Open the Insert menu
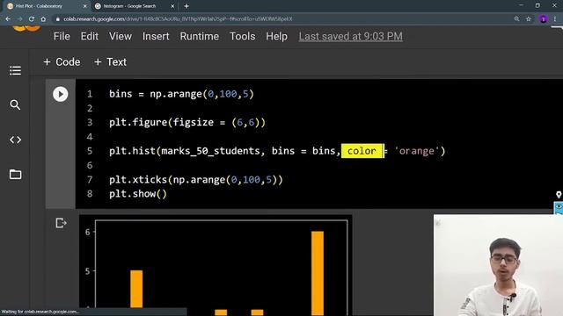Screen dimensions: 563x316 [156, 36]
